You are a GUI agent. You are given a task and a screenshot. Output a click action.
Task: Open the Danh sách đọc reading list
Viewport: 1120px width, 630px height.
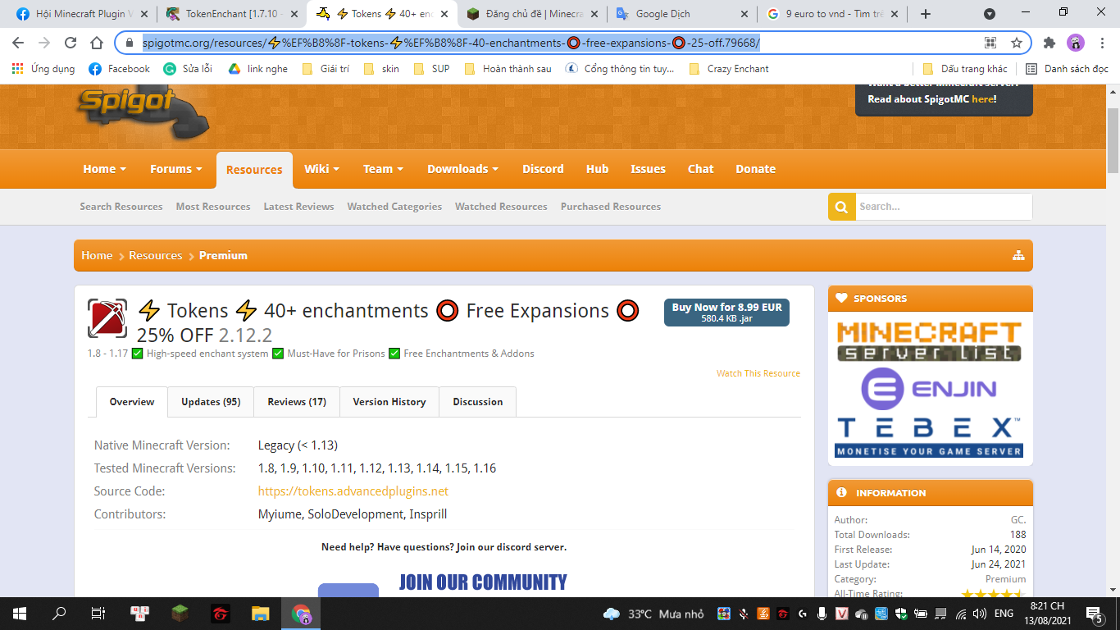click(1067, 69)
